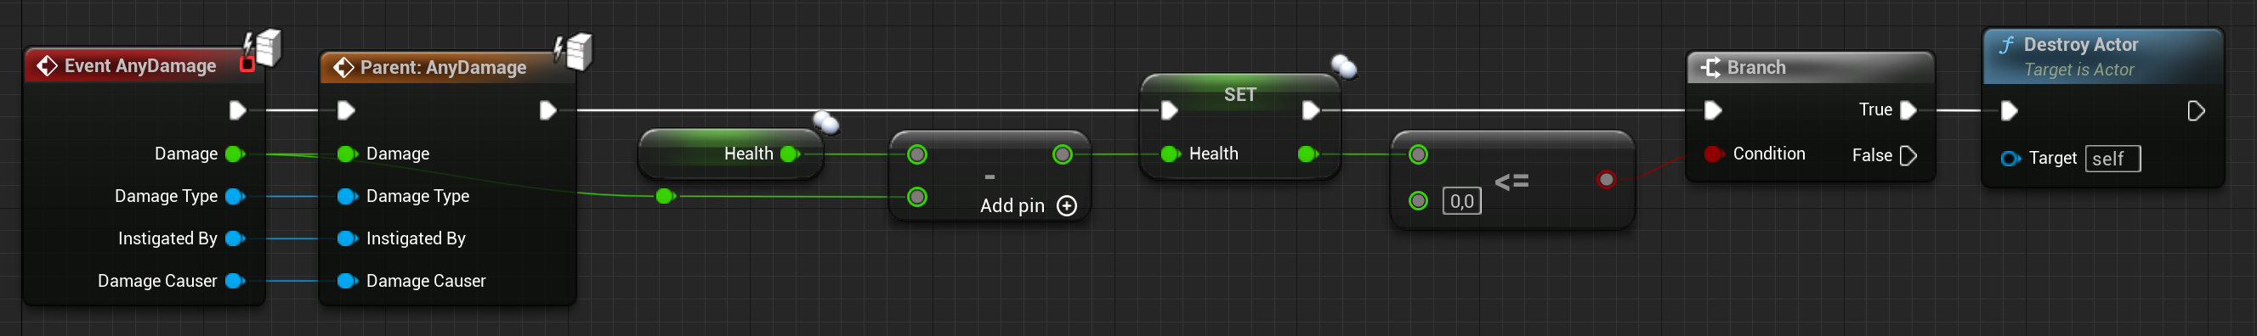2257x336 pixels.
Task: Click the red Condition pin on Branch
Action: (x=1713, y=154)
